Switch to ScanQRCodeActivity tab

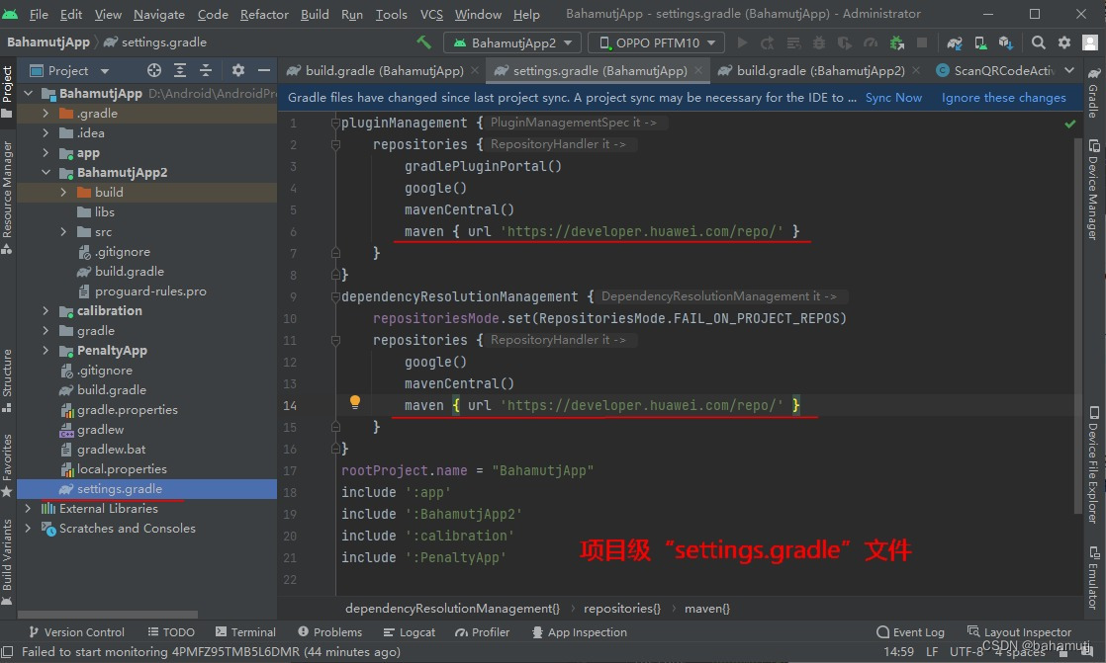pos(994,70)
